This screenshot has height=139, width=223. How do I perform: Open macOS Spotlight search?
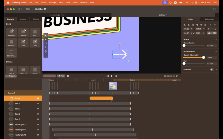[x=192, y=3]
